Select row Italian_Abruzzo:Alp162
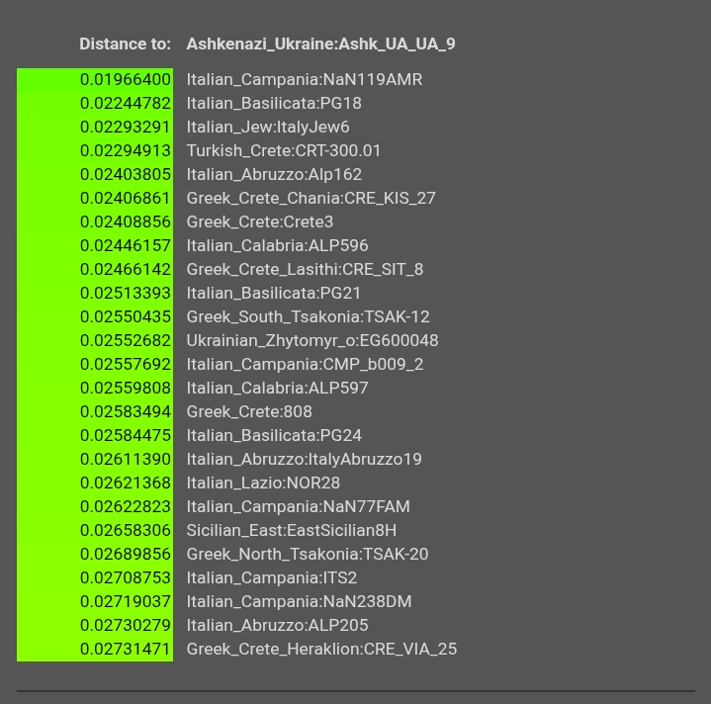Viewport: 711px width, 704px height. [274, 175]
